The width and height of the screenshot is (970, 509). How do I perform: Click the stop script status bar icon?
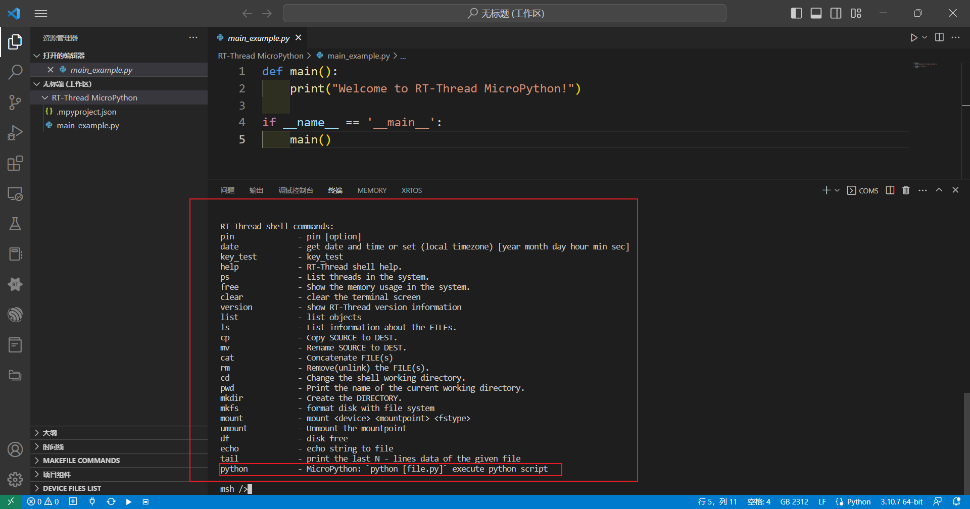tap(145, 501)
